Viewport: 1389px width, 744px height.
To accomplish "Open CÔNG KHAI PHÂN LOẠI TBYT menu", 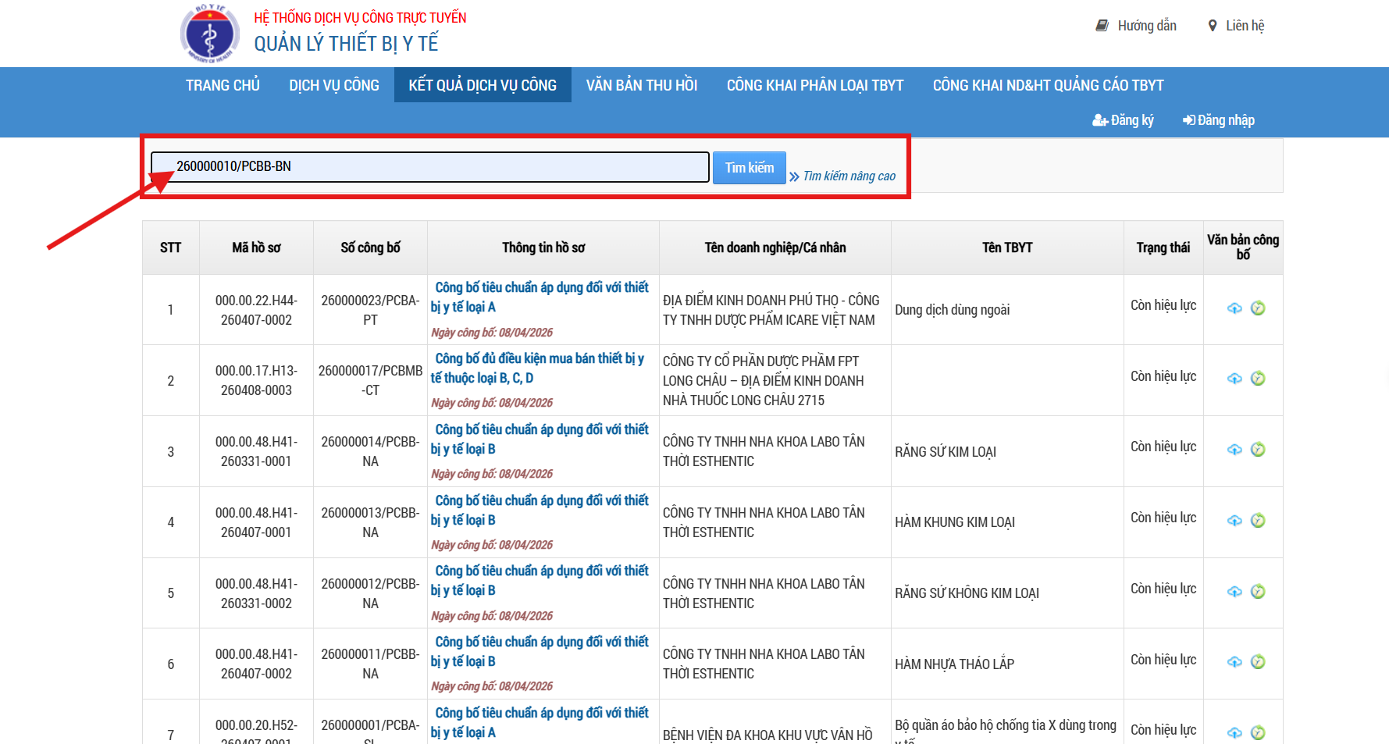I will tap(814, 85).
